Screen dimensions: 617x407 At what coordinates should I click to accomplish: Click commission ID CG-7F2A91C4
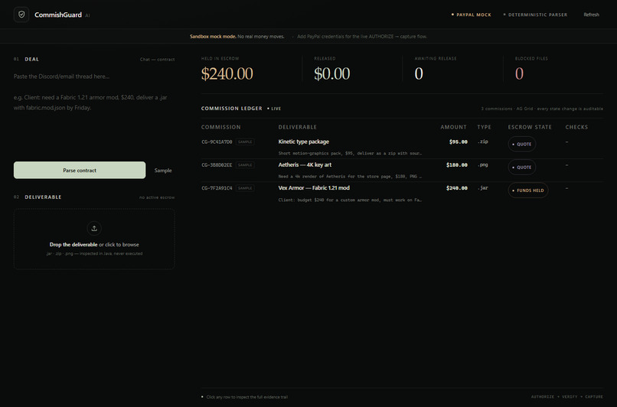[x=217, y=188]
